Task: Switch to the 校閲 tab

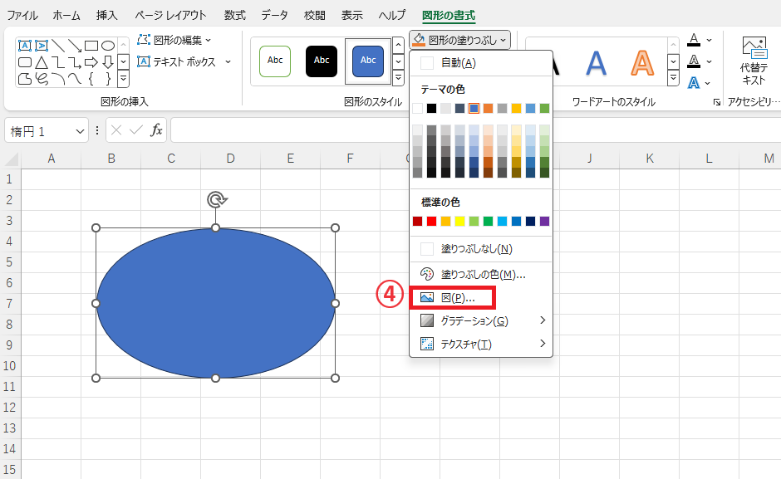Action: coord(315,16)
